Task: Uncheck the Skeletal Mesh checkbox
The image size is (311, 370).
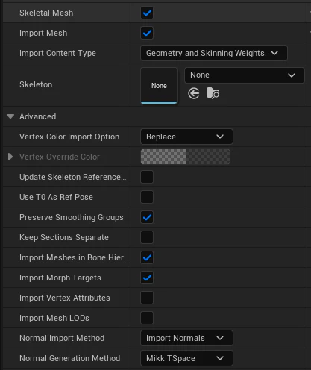Action: [x=147, y=13]
